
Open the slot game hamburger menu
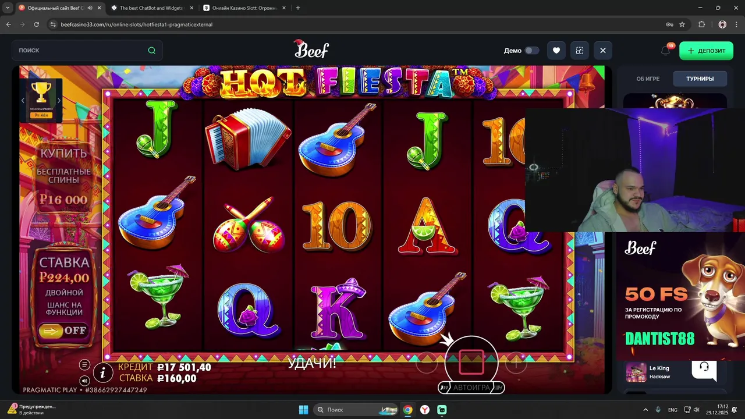[x=84, y=365]
